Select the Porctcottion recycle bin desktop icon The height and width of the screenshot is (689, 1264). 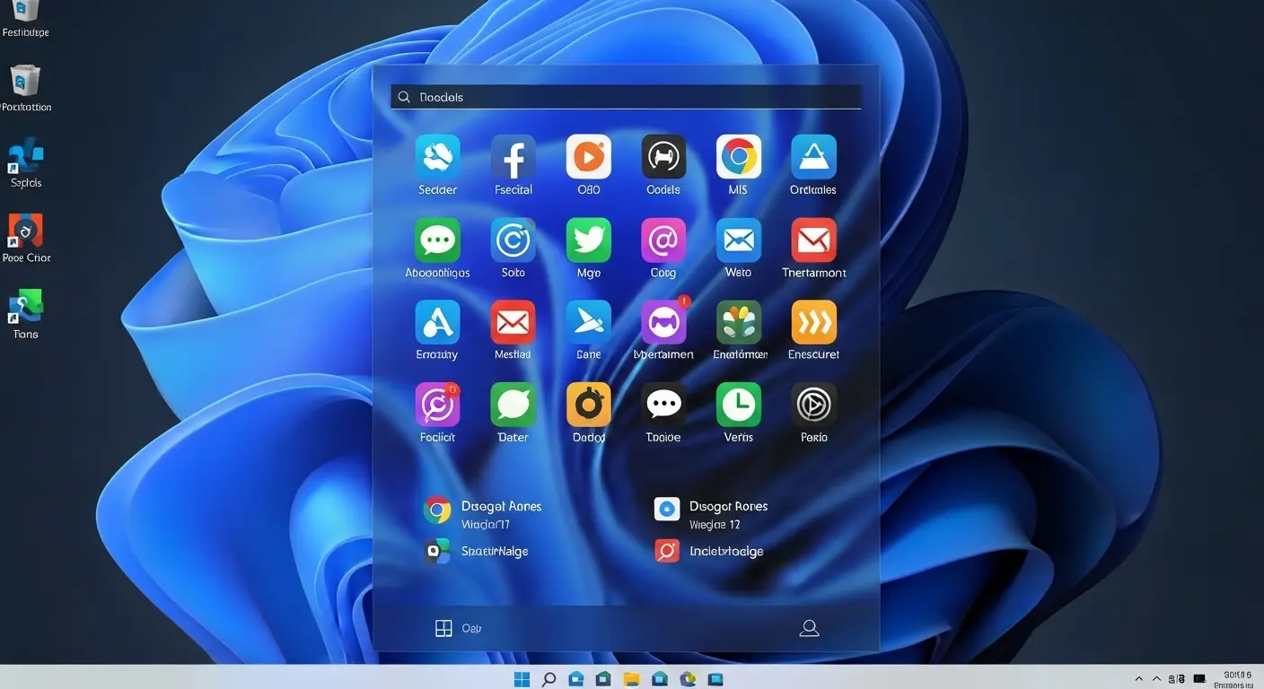[x=26, y=89]
